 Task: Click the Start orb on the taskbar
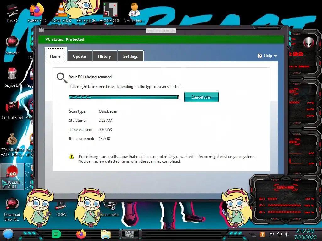8,235
